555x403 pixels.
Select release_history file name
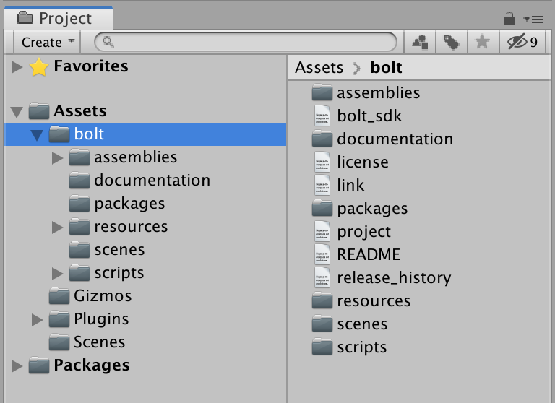(395, 278)
